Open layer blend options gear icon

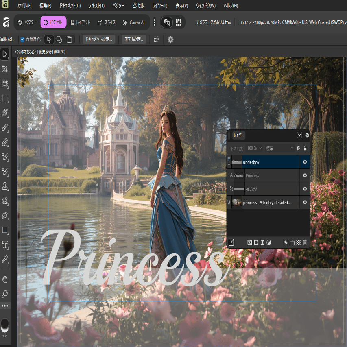tap(298, 148)
